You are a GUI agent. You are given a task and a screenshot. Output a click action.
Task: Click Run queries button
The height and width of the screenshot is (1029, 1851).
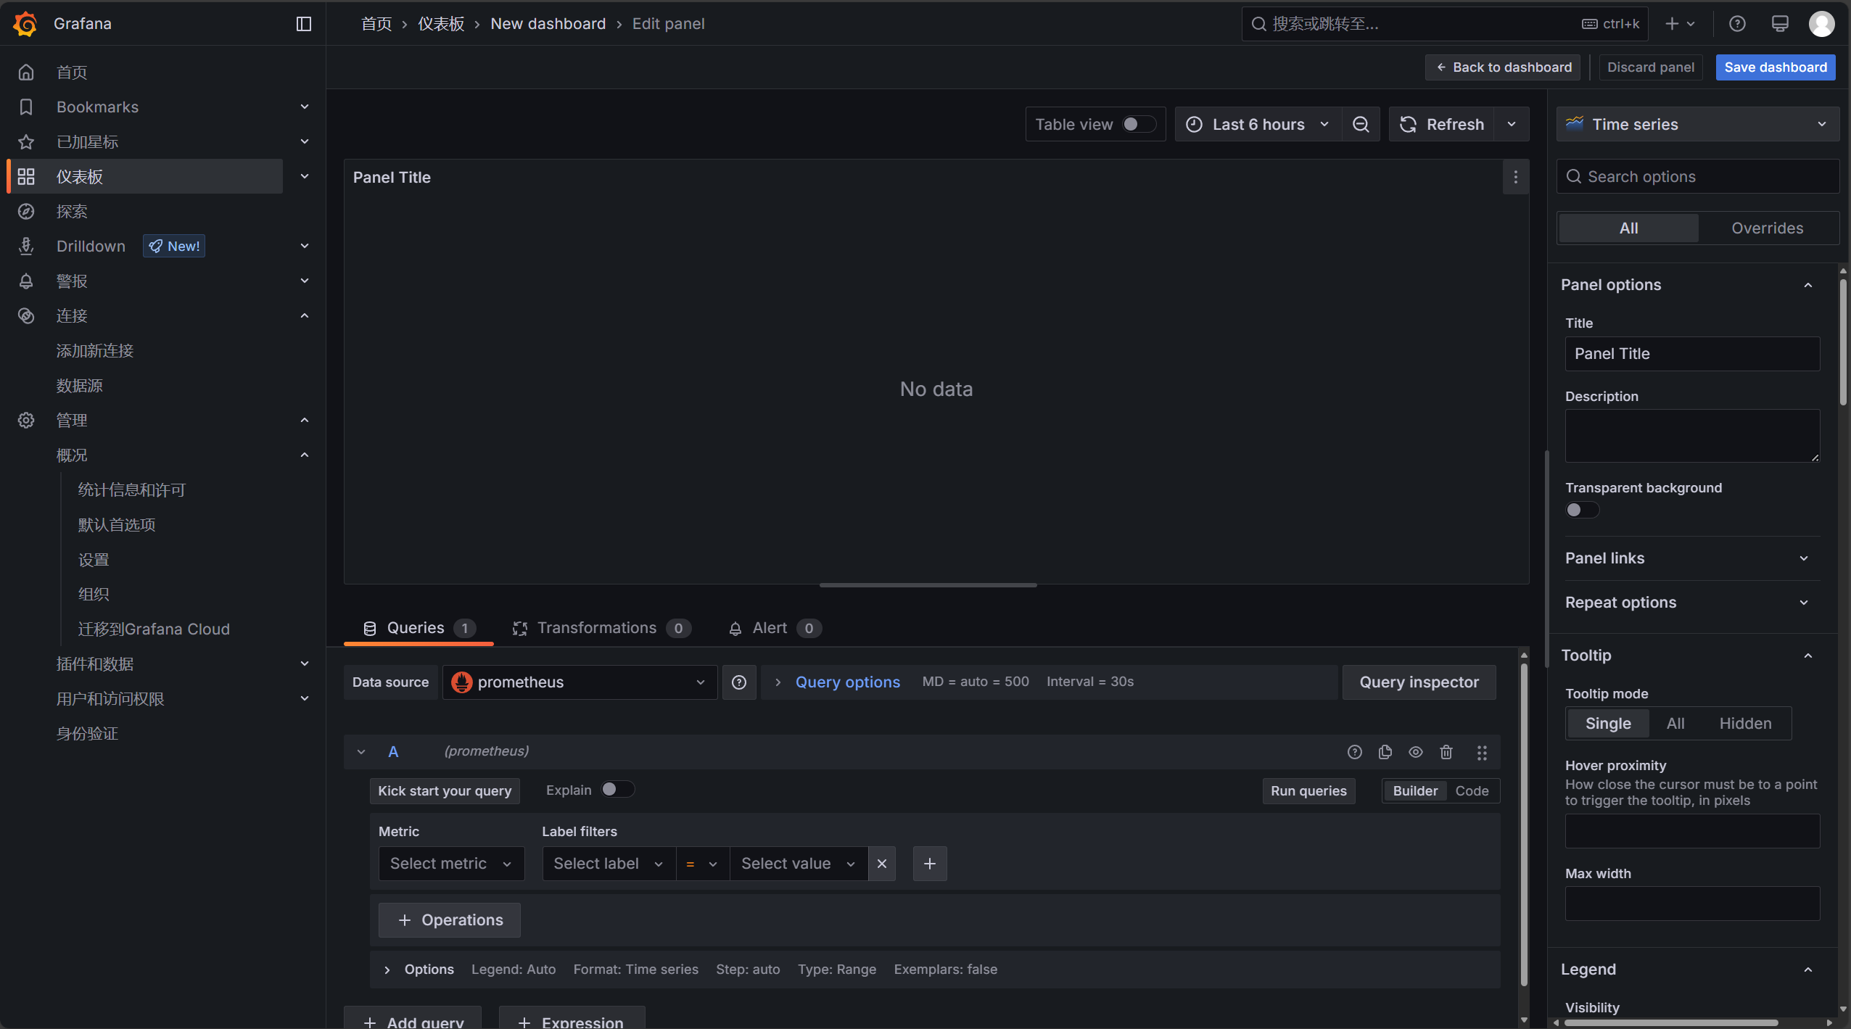pos(1308,791)
